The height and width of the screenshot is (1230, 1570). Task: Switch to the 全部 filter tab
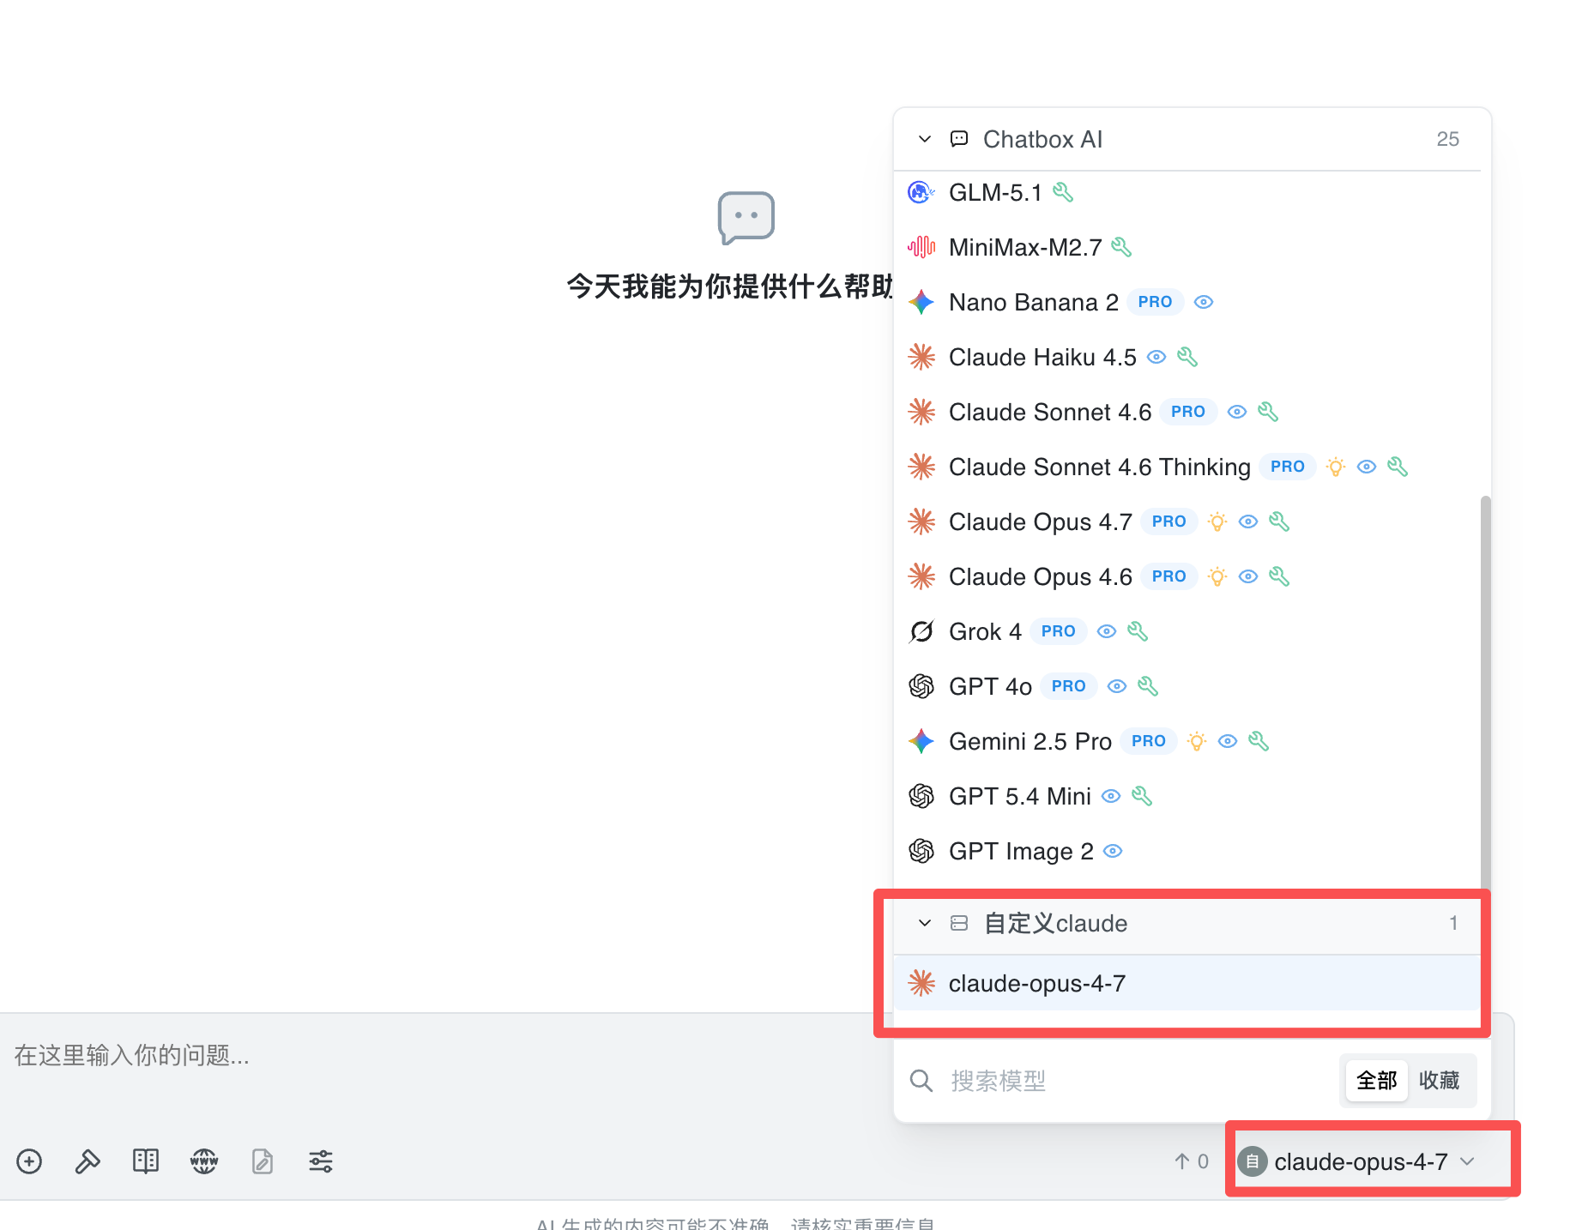point(1377,1081)
